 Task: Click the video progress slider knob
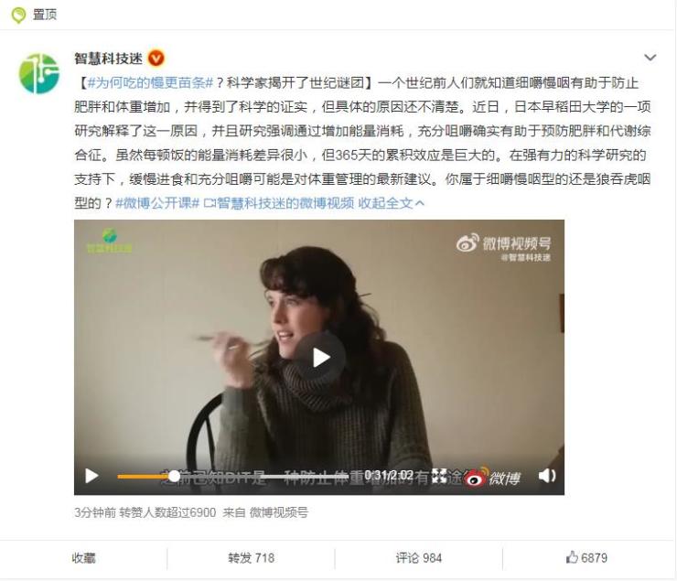click(x=174, y=476)
